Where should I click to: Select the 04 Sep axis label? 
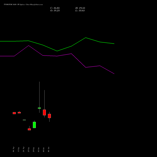click(x=14, y=149)
